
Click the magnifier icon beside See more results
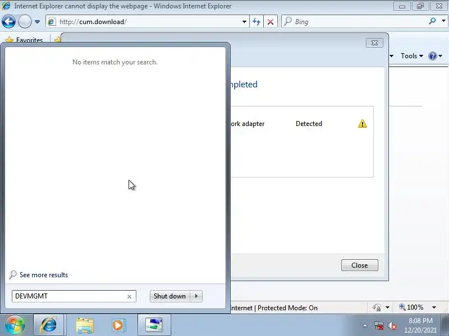point(13,274)
